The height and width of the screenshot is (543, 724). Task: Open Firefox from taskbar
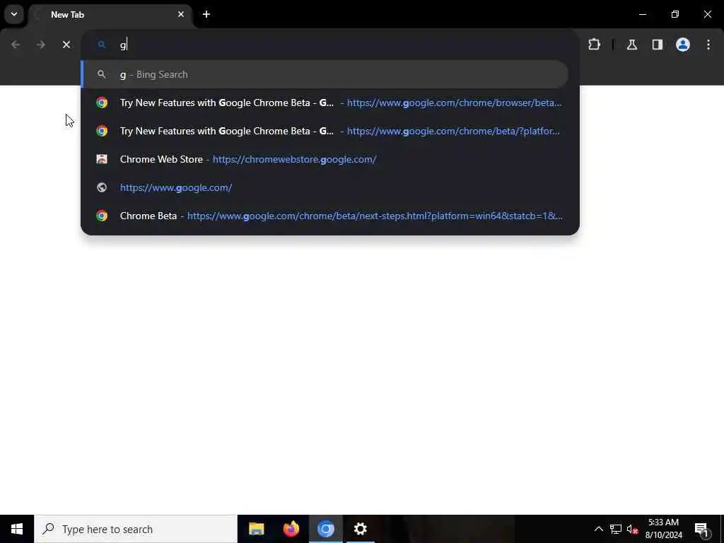tap(291, 529)
